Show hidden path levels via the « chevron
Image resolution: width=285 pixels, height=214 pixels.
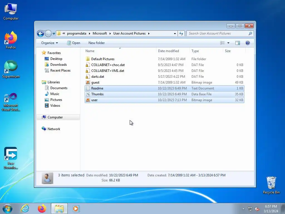(64, 33)
